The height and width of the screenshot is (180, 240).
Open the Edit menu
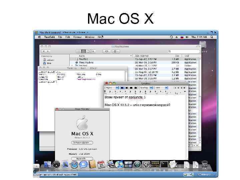point(68,37)
